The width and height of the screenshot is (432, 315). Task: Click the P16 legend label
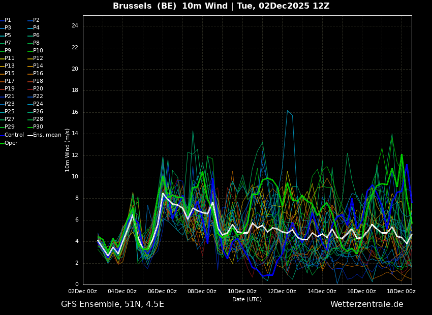[38, 74]
